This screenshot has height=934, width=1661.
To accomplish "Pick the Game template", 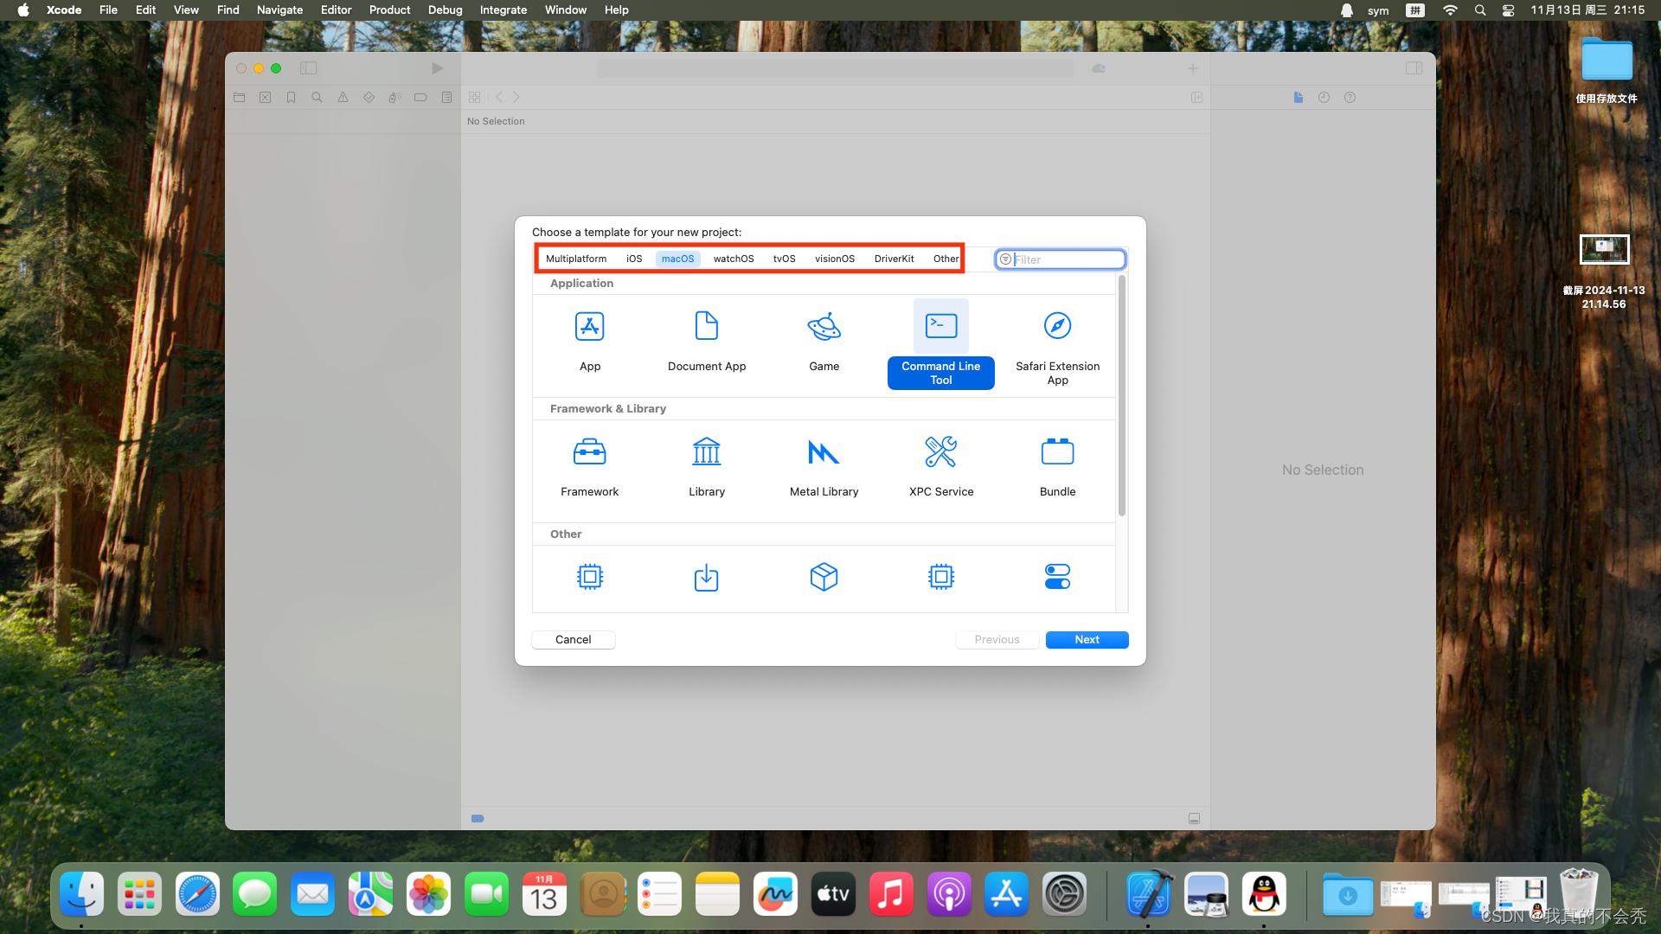I will (824, 342).
